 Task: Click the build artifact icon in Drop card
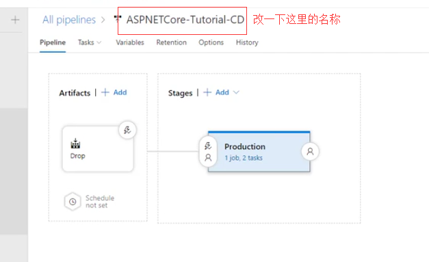(75, 143)
